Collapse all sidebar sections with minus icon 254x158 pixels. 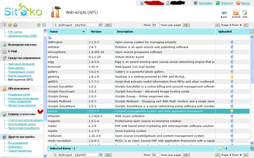click(44, 25)
